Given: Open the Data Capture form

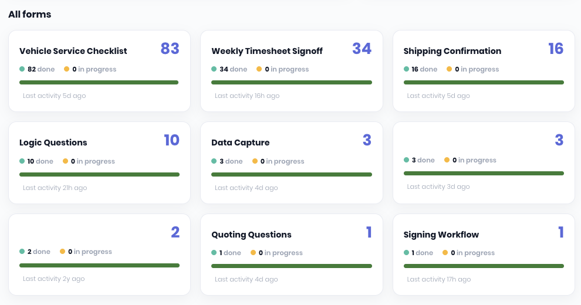Looking at the screenshot, I should 240,143.
